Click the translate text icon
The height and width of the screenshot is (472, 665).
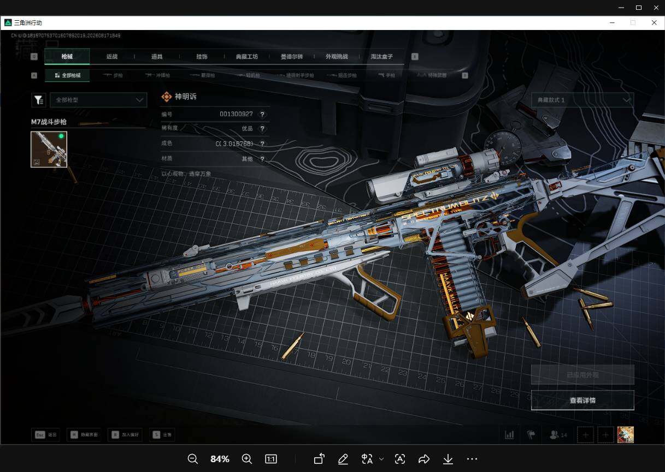pyautogui.click(x=367, y=459)
